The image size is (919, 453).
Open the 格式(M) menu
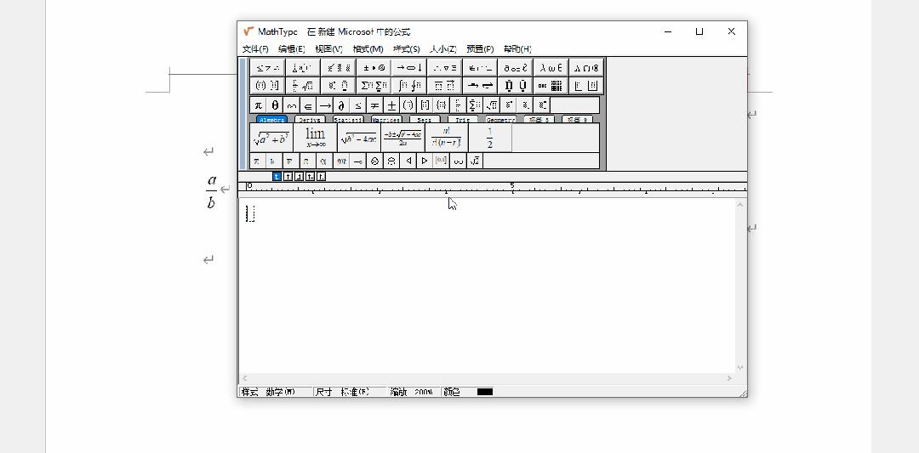pos(368,49)
